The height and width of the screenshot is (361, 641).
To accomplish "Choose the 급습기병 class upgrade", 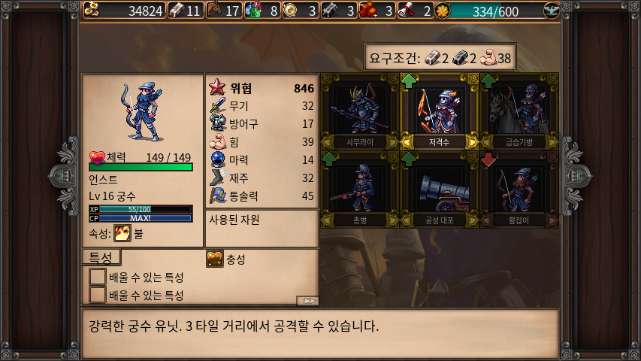I will [519, 112].
